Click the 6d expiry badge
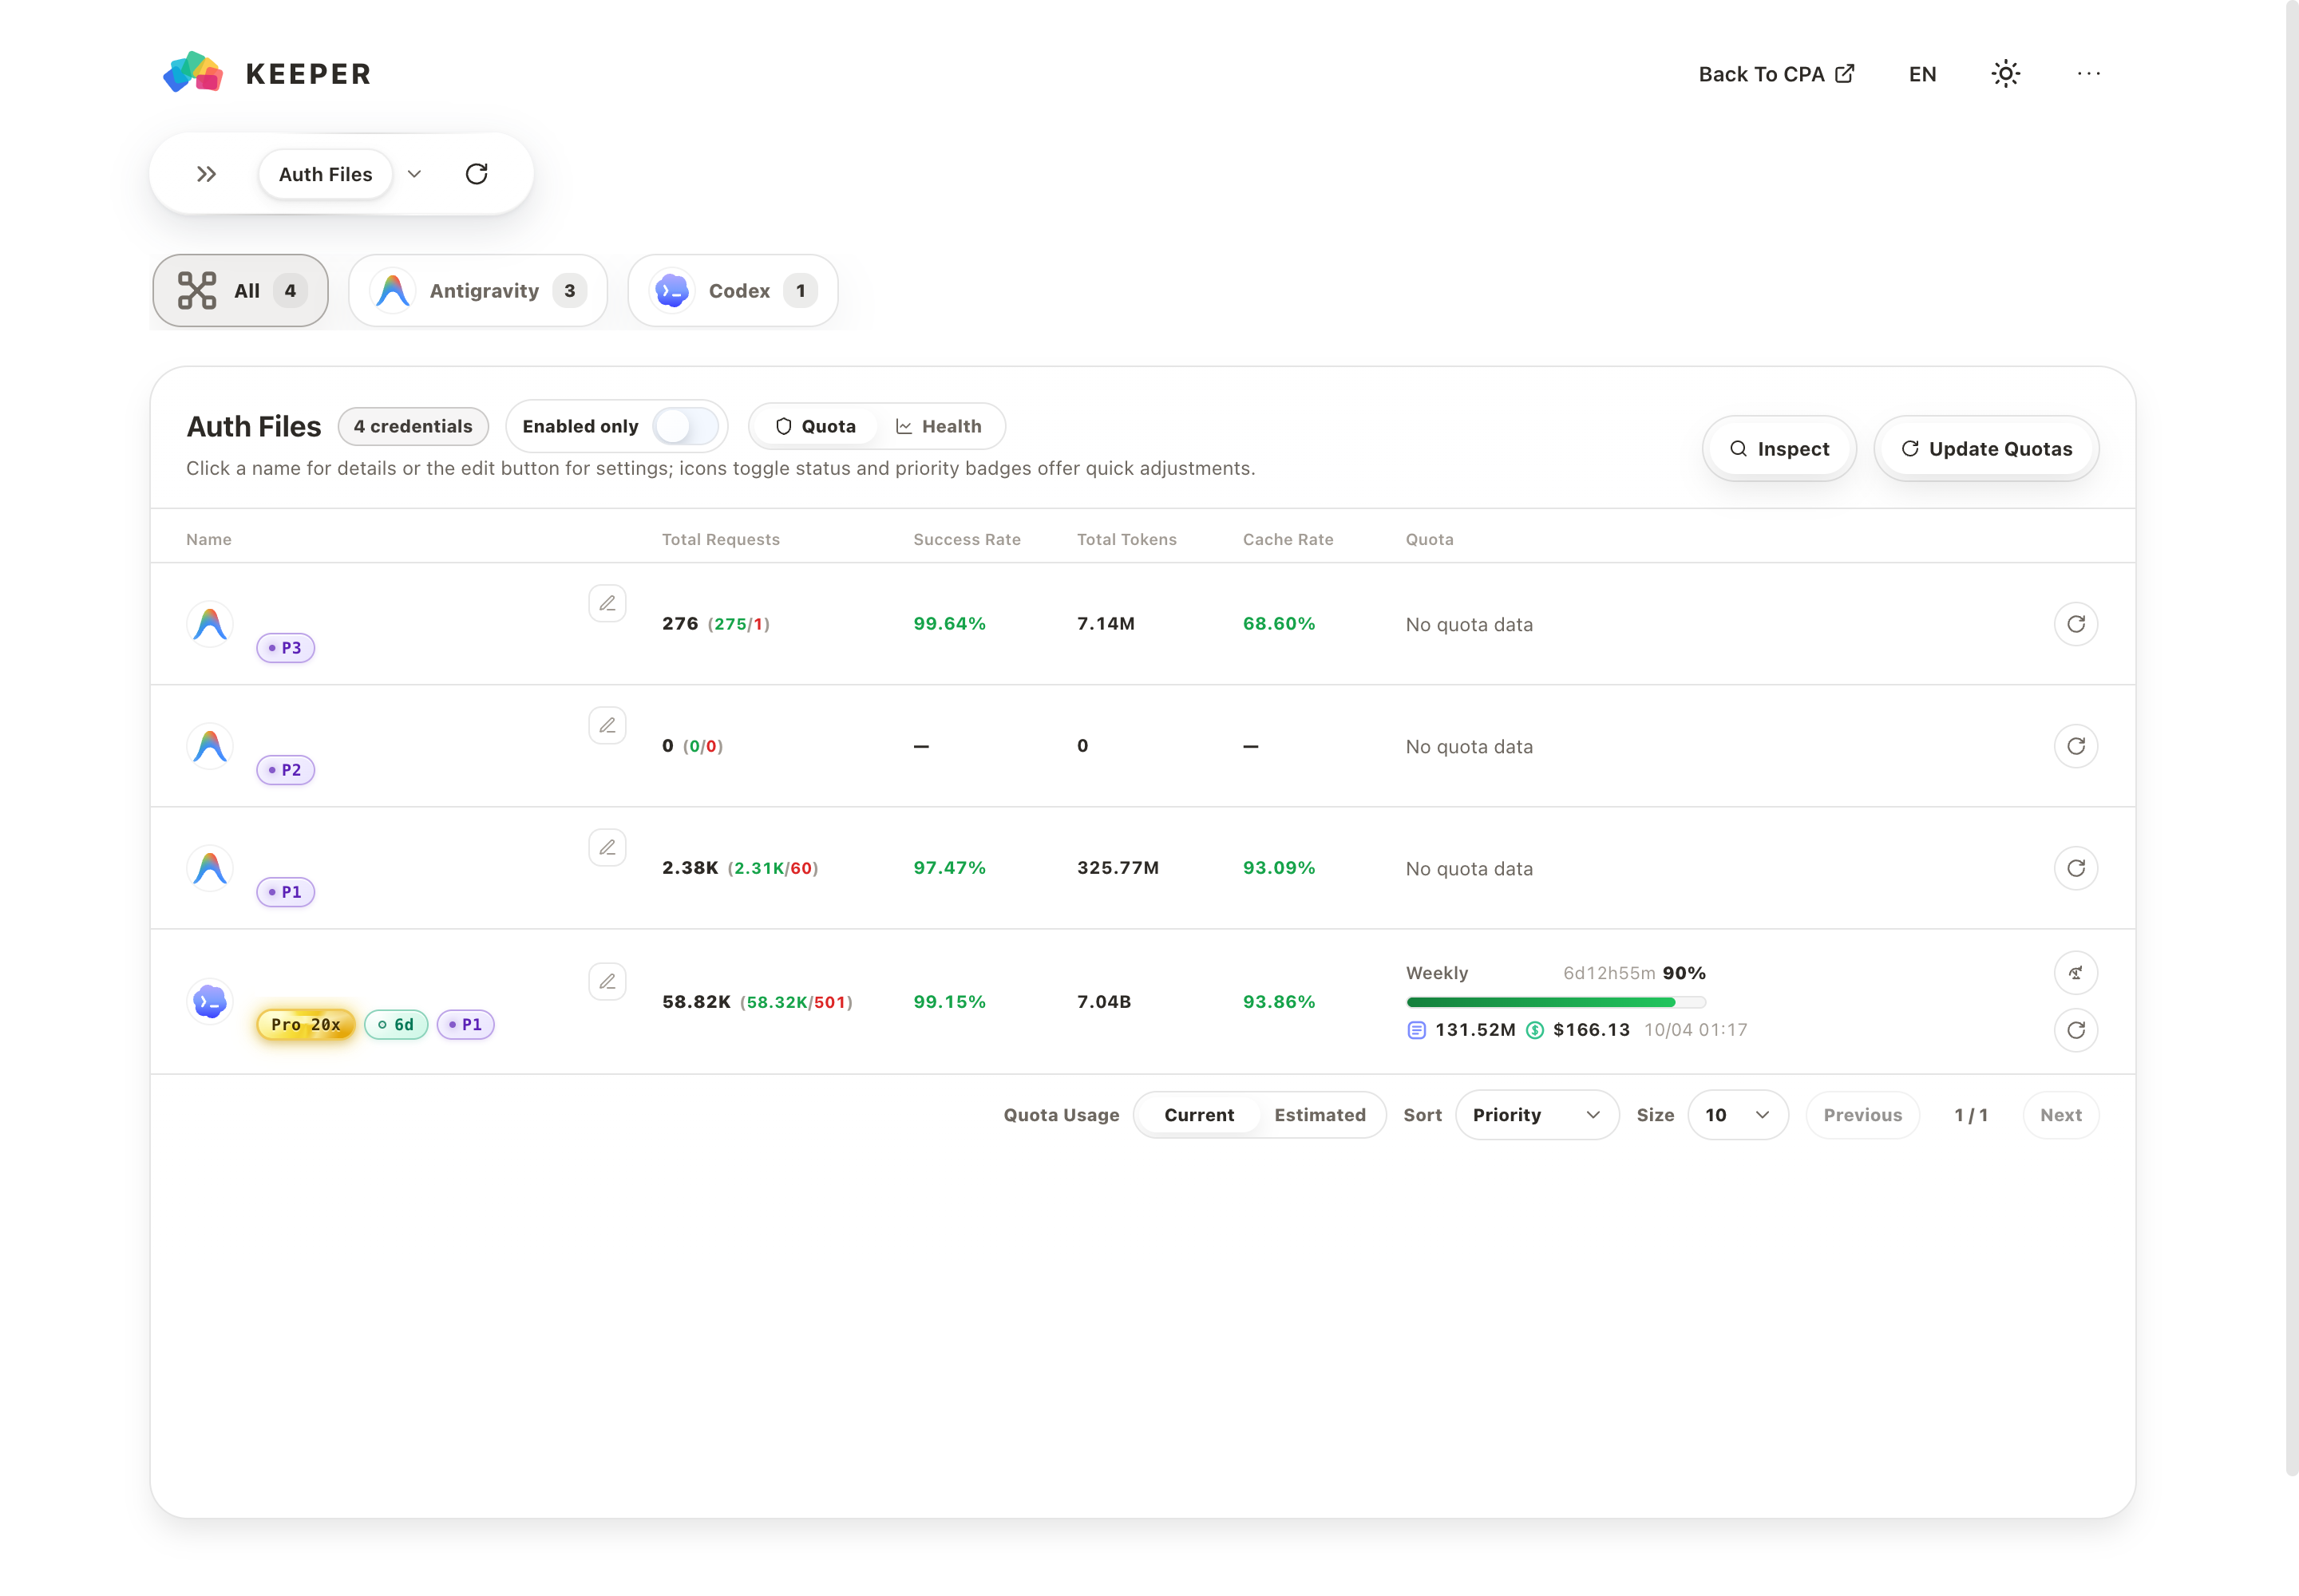2299x1596 pixels. (396, 1024)
